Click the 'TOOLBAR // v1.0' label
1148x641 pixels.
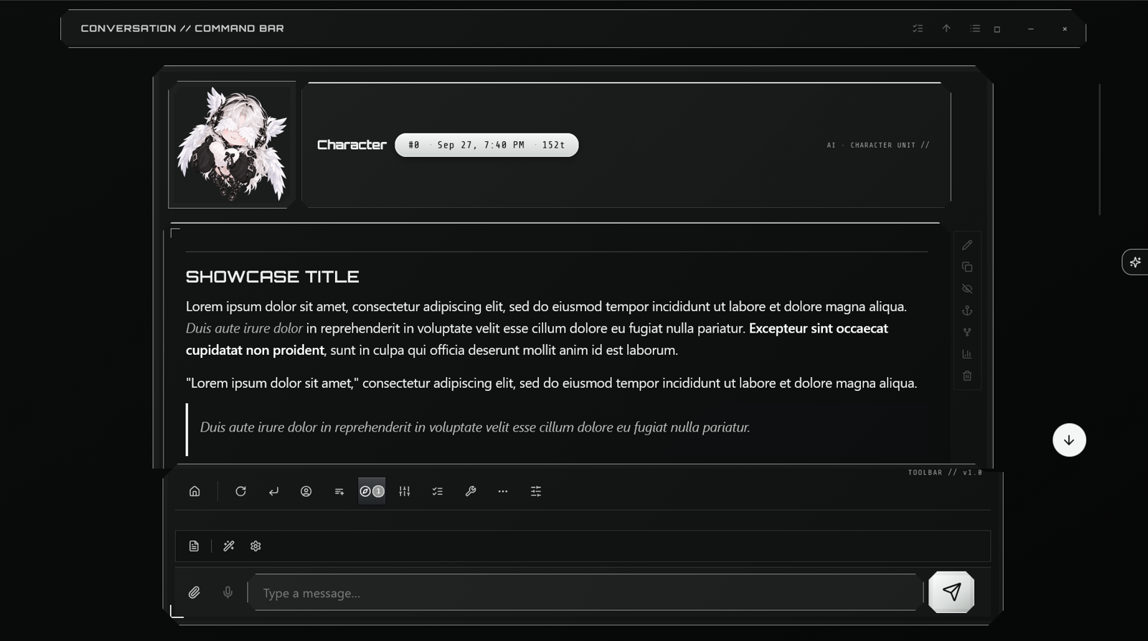(x=945, y=473)
